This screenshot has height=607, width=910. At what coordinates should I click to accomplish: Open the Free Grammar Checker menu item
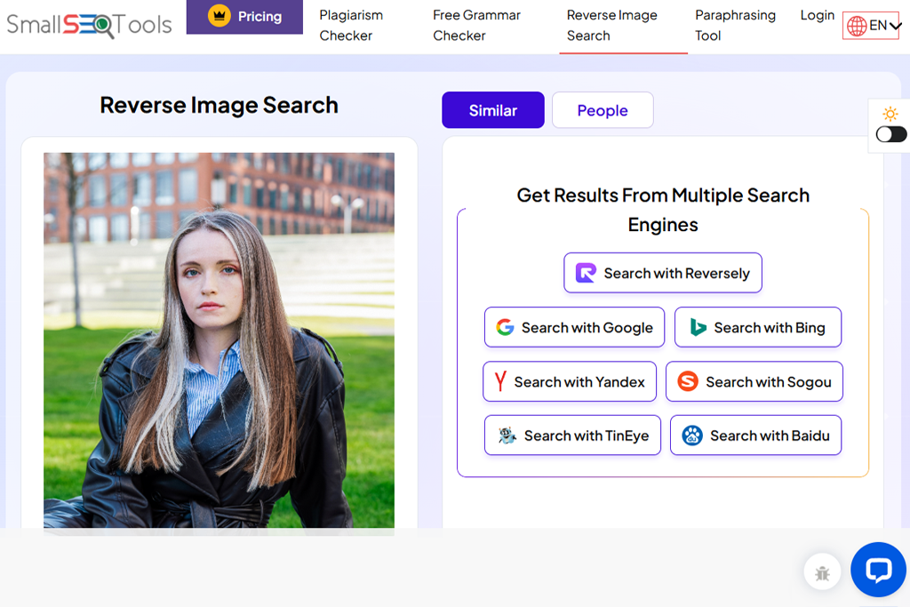(x=476, y=26)
